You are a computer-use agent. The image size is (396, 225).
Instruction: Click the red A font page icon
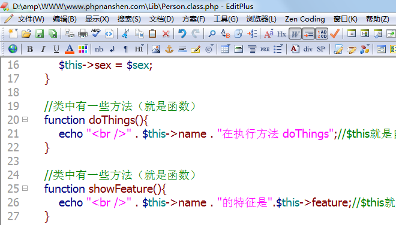pyautogui.click(x=295, y=49)
